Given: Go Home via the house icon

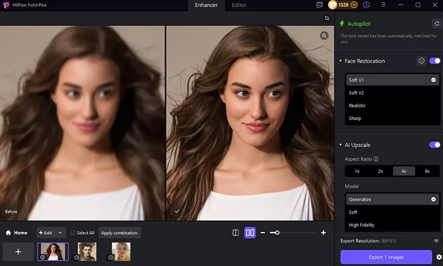Looking at the screenshot, I should point(8,233).
